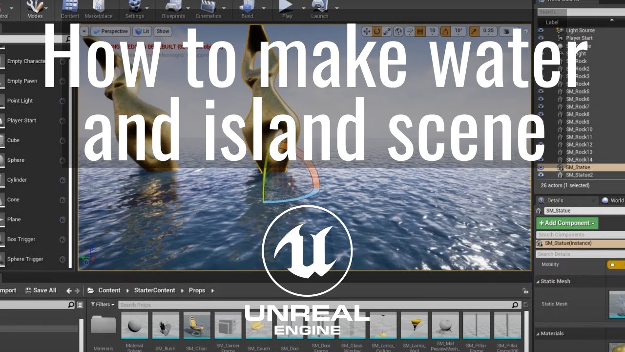Viewport: 625px width, 352px height.
Task: Click the Launch toolbar button
Action: [x=319, y=9]
